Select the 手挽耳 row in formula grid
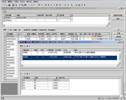The width and height of the screenshot is (126, 100). 69,53
